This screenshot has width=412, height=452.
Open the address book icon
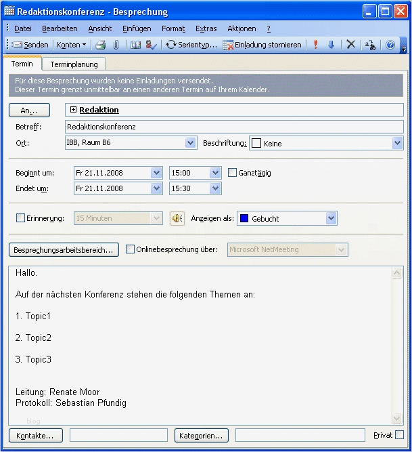tap(135, 45)
